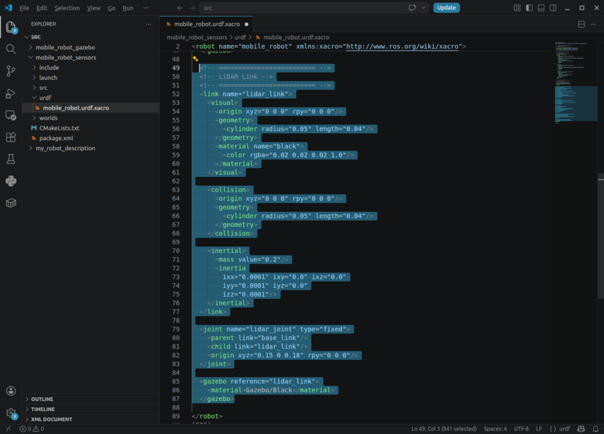
Task: Toggle the primary side bar
Action: click(529, 8)
